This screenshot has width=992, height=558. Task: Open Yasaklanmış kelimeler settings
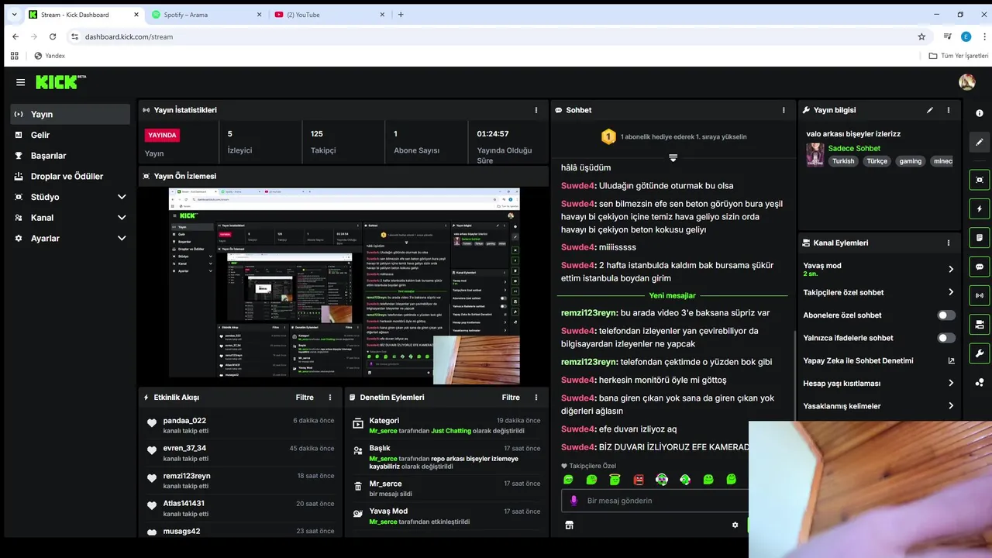pyautogui.click(x=880, y=406)
